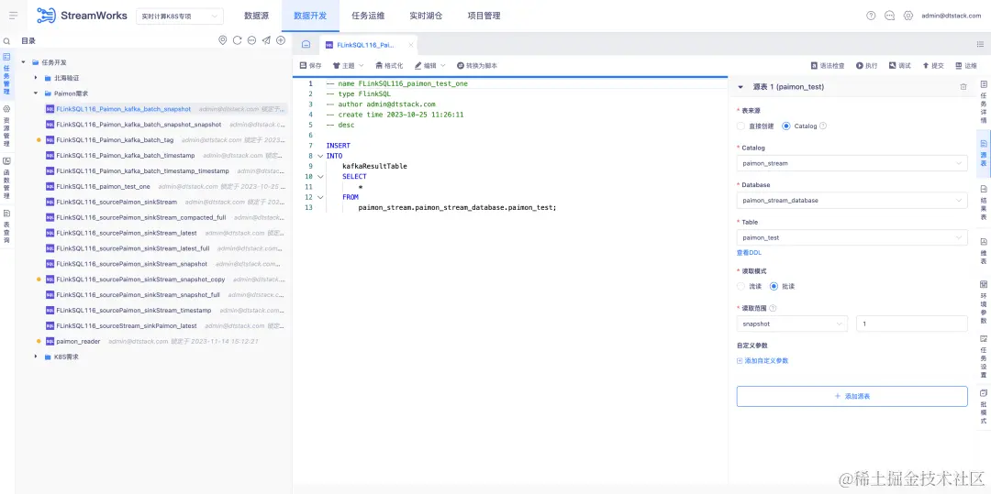Open the Table dropdown showing paimon_test
The width and height of the screenshot is (991, 494).
point(852,237)
